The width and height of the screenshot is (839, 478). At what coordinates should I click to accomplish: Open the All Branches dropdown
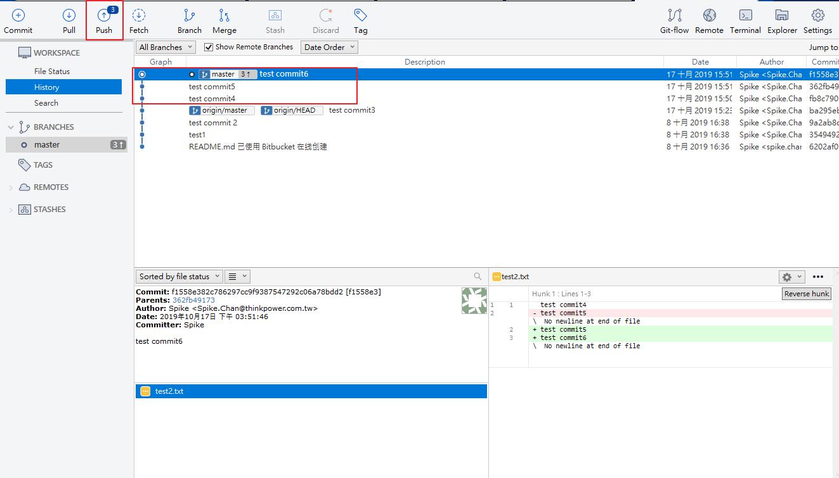[x=166, y=47]
